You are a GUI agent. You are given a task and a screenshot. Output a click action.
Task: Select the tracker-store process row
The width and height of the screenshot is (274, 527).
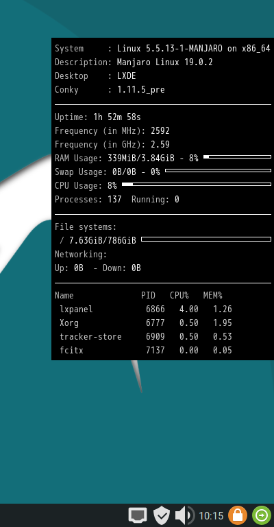[145, 337]
